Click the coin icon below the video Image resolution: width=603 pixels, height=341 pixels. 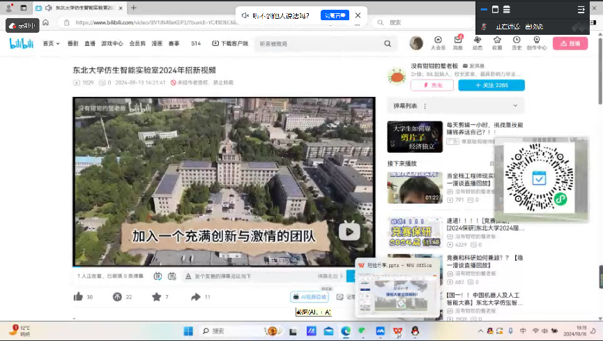pos(117,297)
